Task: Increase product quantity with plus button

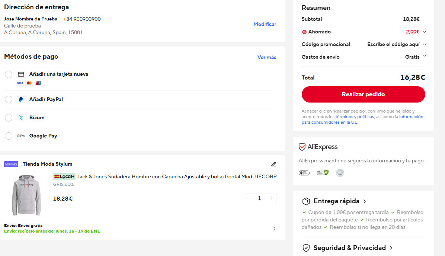Action: click(x=272, y=198)
